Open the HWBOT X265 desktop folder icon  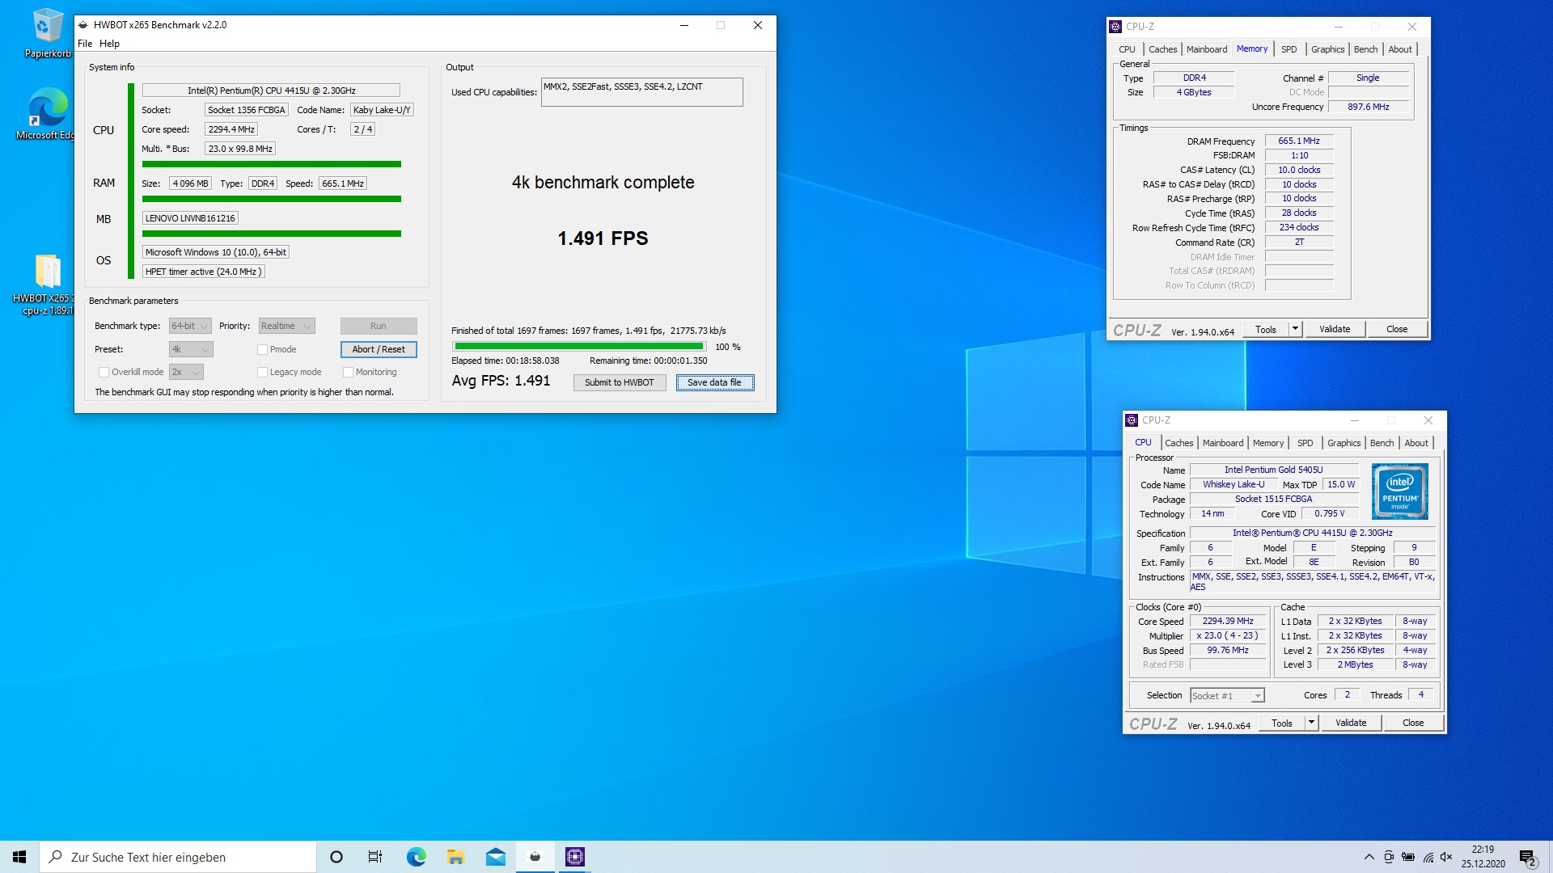[x=47, y=285]
